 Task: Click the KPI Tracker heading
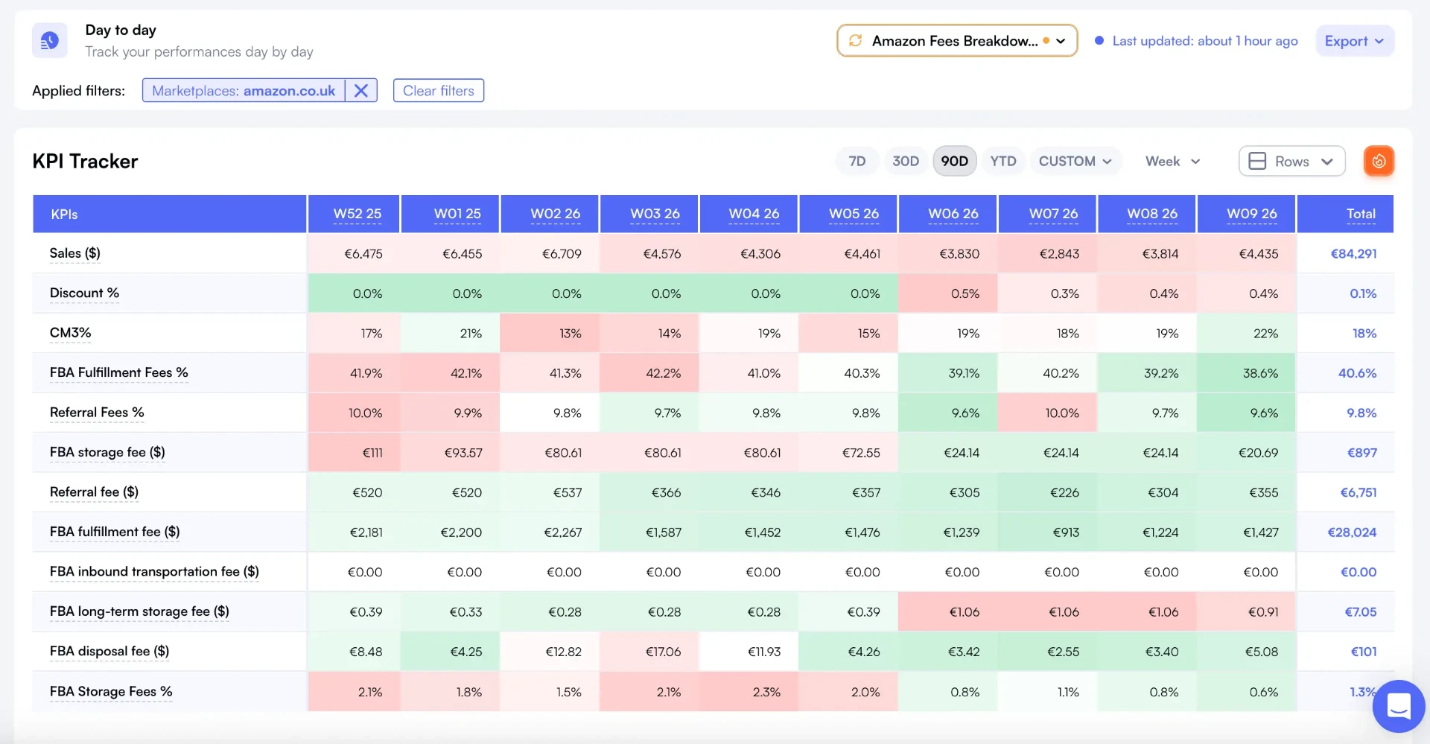coord(85,162)
